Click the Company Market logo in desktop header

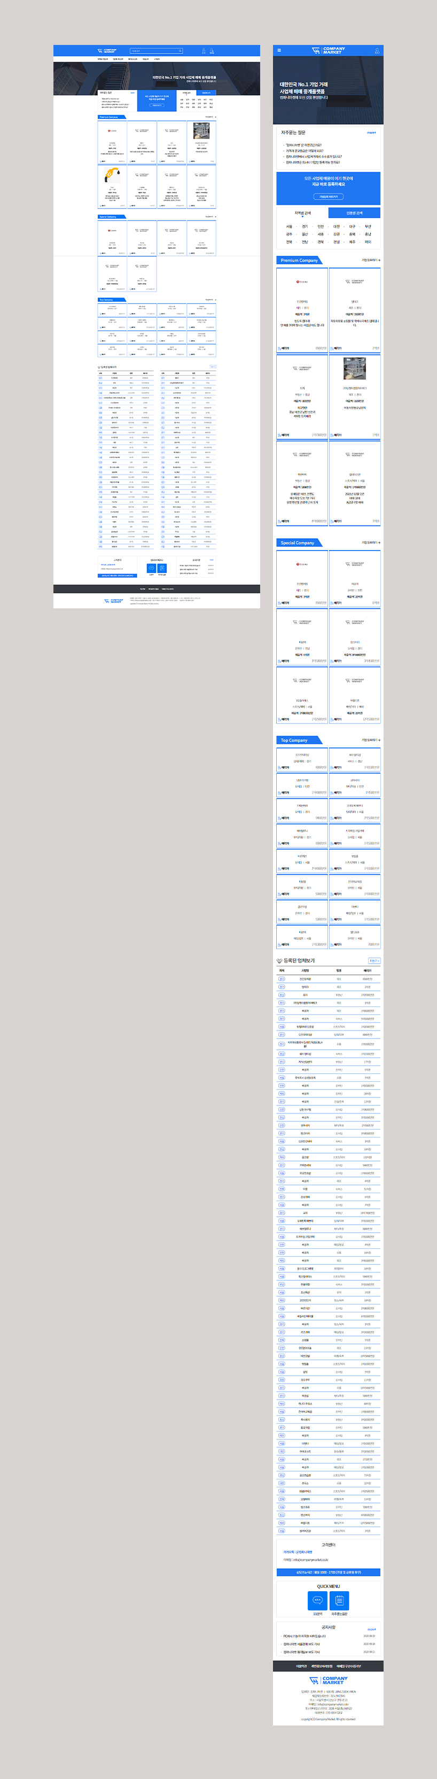[107, 51]
